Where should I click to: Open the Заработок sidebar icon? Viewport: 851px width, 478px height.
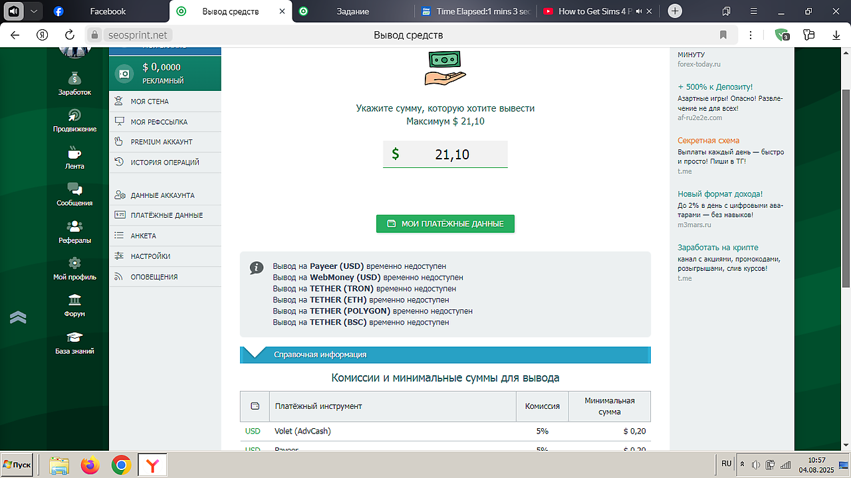74,79
